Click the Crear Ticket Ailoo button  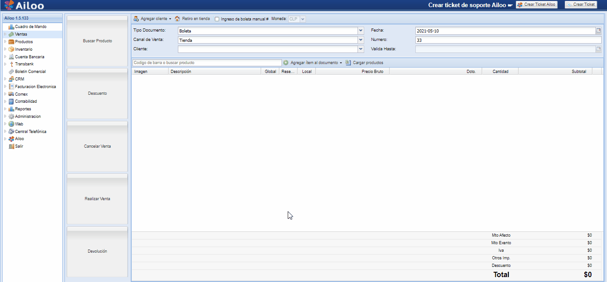pyautogui.click(x=536, y=4)
